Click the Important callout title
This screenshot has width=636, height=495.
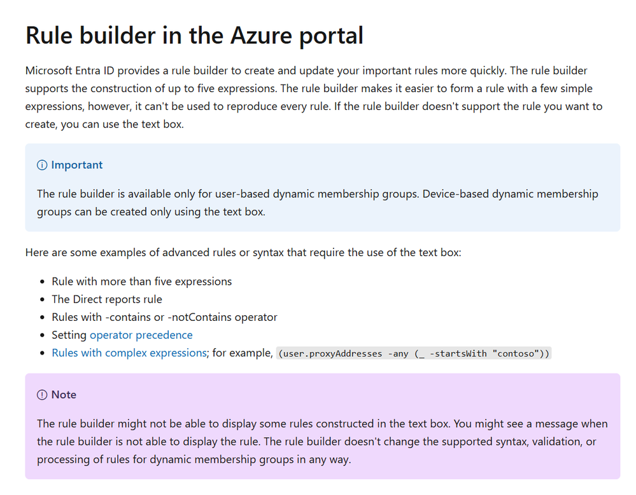pos(76,165)
